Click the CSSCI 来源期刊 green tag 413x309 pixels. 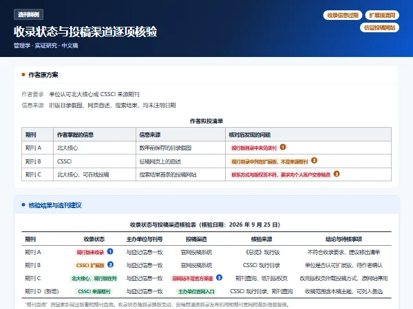[x=94, y=291]
